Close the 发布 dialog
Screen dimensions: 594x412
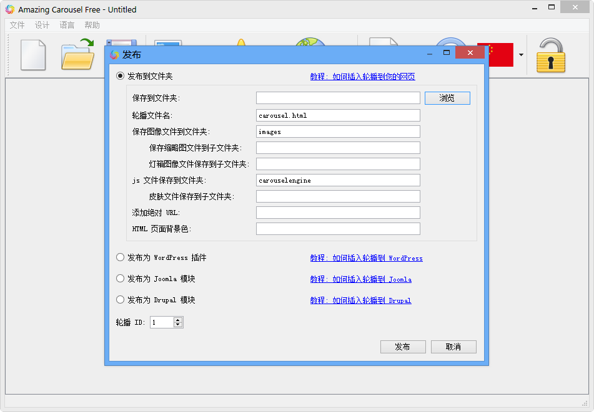470,52
